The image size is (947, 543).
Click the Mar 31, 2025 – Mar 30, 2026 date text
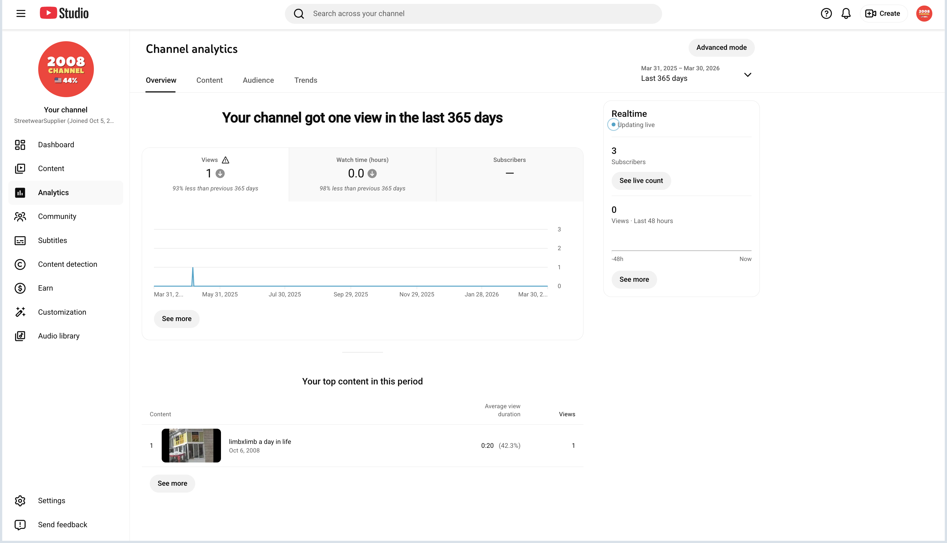680,68
